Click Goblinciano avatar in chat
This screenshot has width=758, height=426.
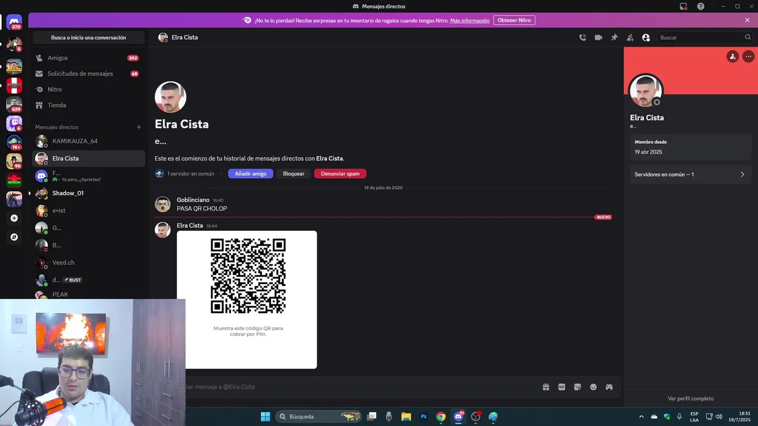coord(162,204)
